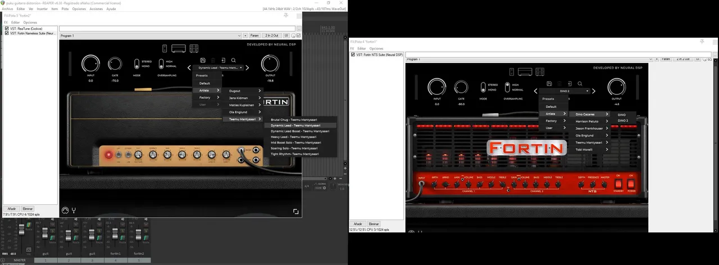The image size is (719, 265).
Task: Open Pista menu in REAPER
Action: pos(65,9)
